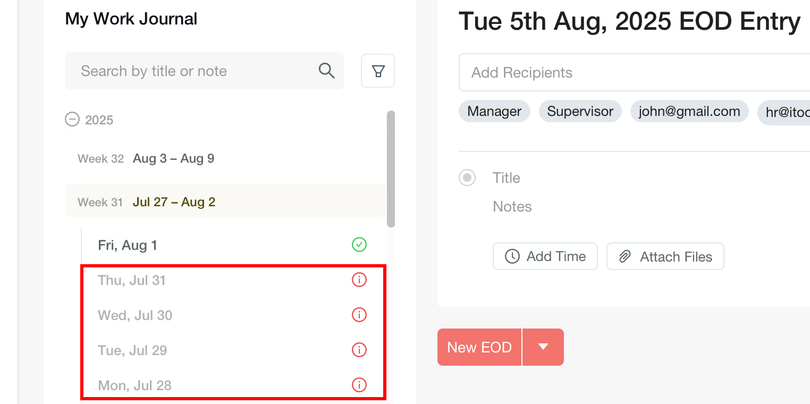
Task: Open the New EOD dropdown arrow
Action: [x=543, y=347]
